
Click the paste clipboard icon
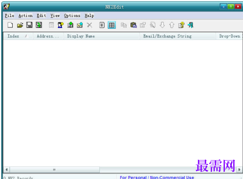(x=134, y=25)
